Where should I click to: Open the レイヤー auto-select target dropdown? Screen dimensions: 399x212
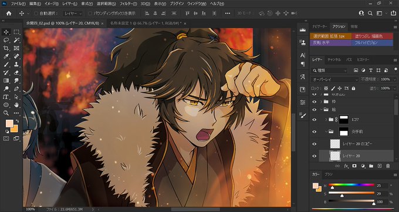click(x=73, y=14)
